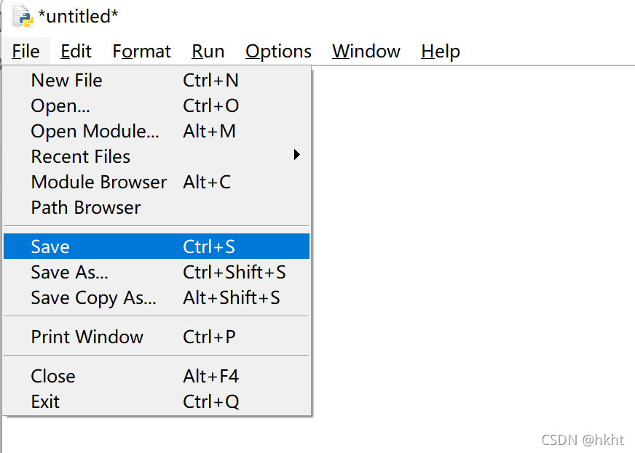Open the Options menu
The width and height of the screenshot is (635, 453).
pyautogui.click(x=278, y=52)
